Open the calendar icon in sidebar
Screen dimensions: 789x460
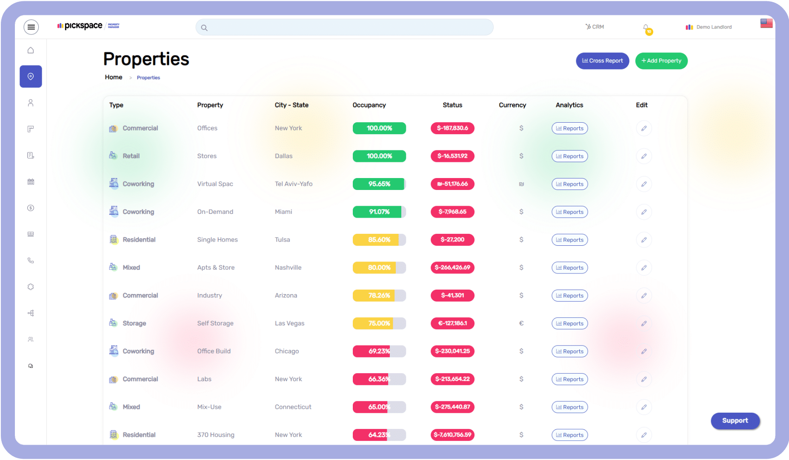(x=31, y=182)
